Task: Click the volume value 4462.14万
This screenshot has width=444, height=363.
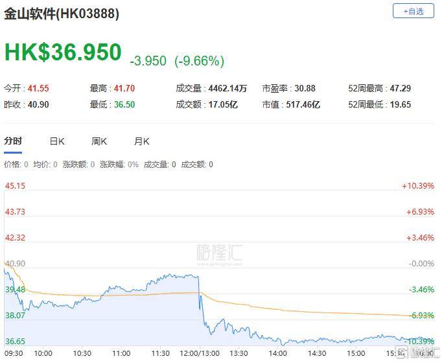Action: click(228, 88)
